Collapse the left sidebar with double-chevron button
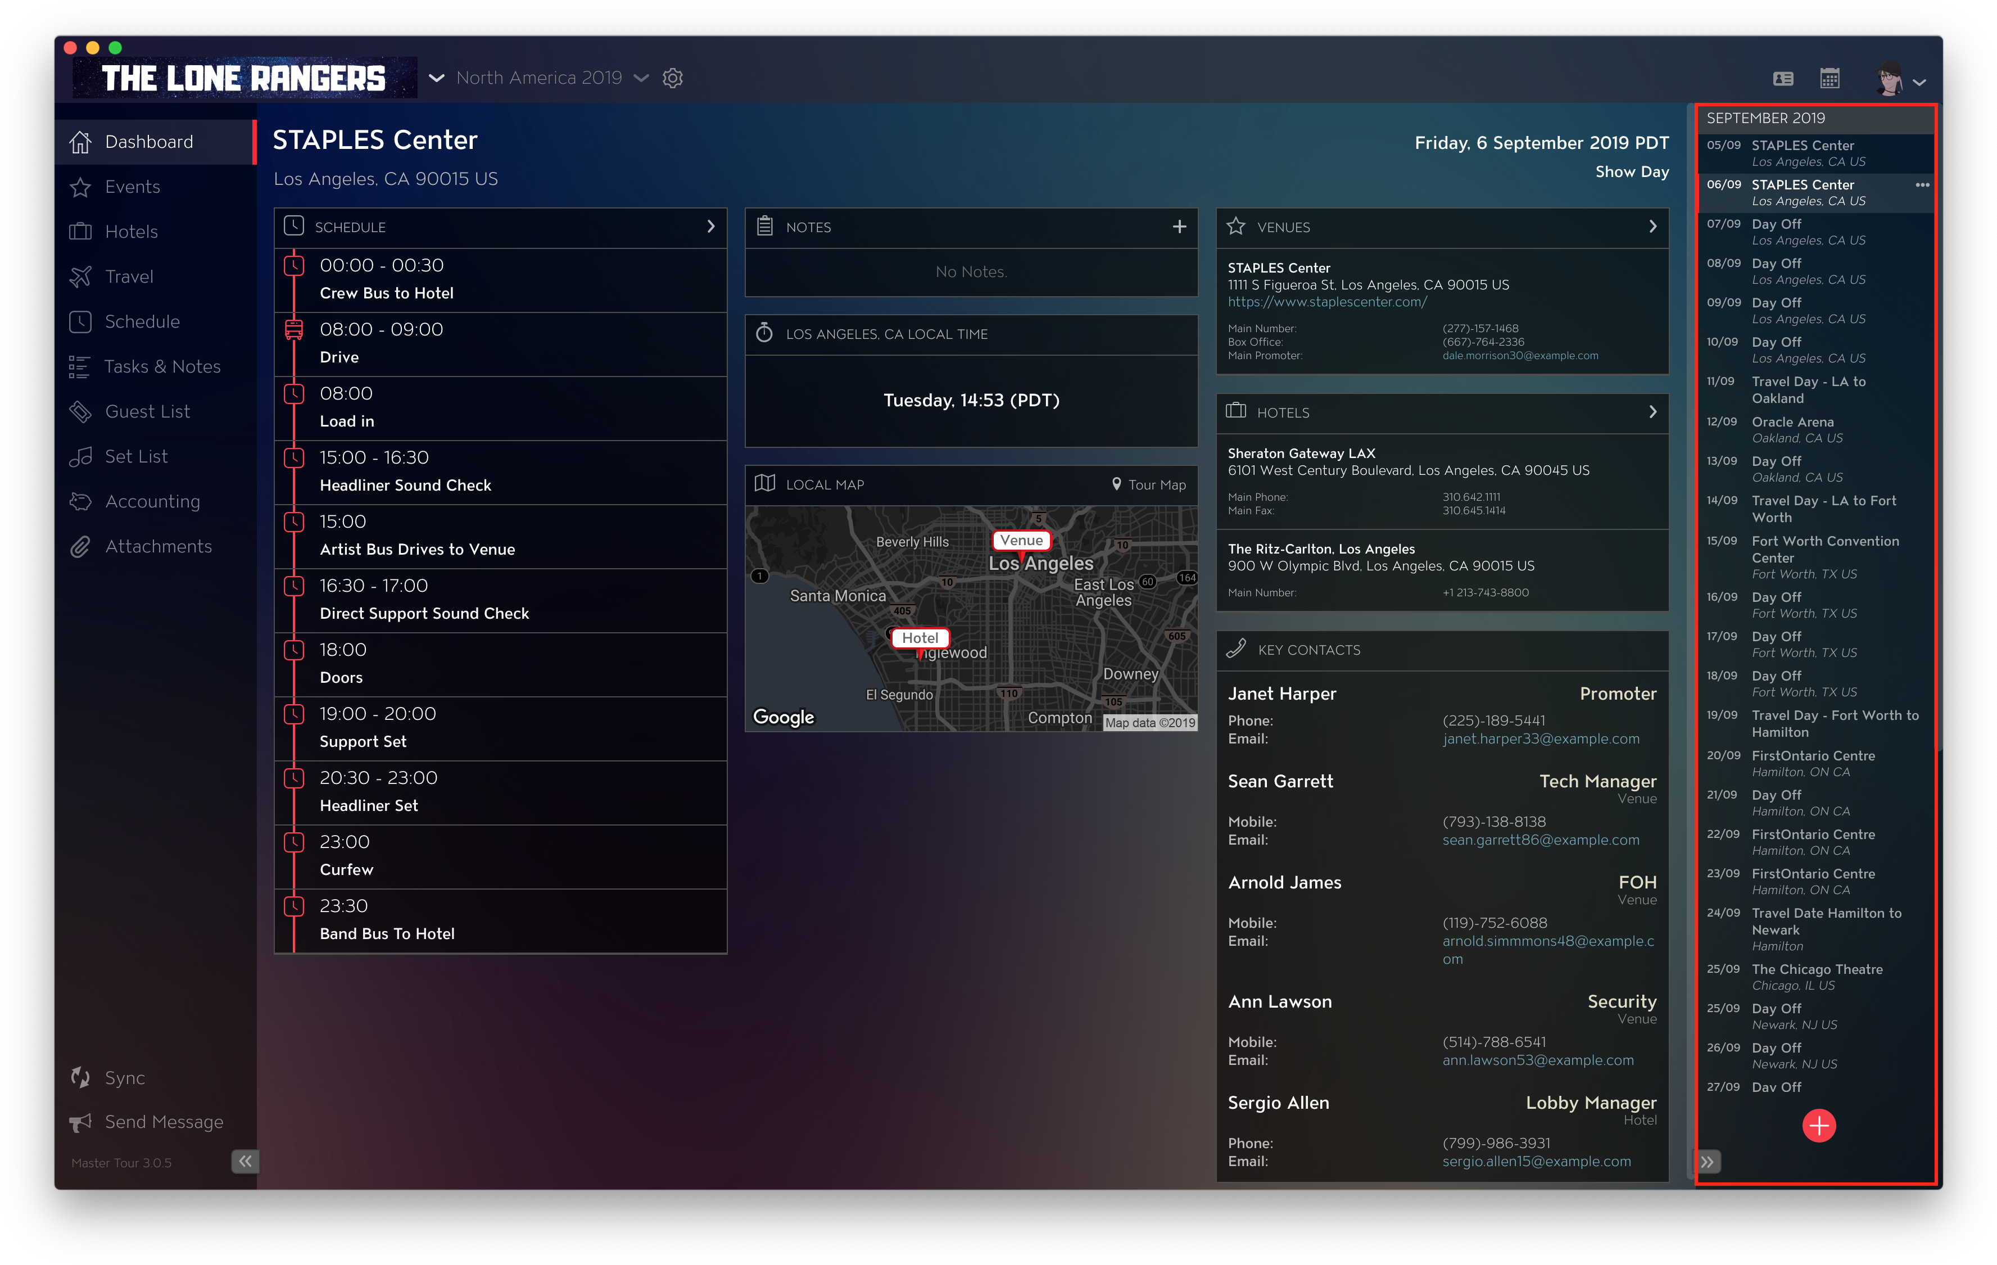The height and width of the screenshot is (1265, 1997). pyautogui.click(x=244, y=1160)
